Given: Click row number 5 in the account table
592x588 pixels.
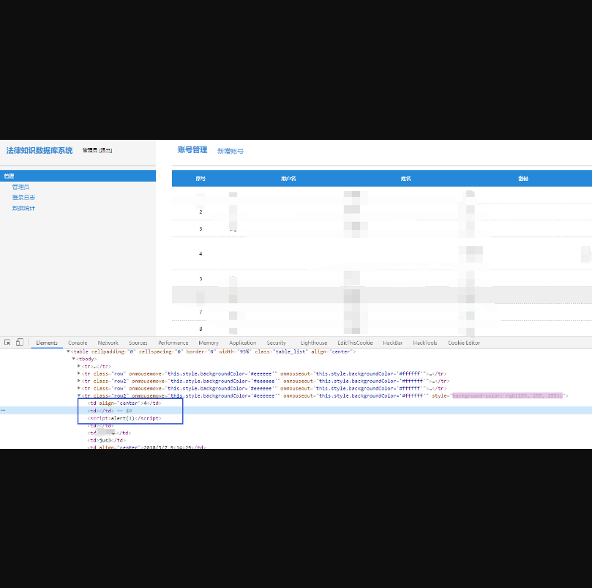Looking at the screenshot, I should (201, 278).
